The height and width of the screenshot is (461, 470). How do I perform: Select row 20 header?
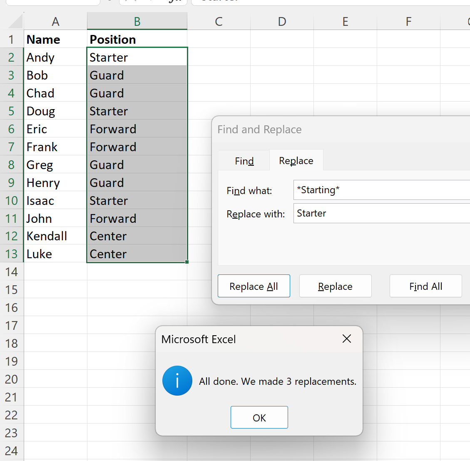[11, 379]
